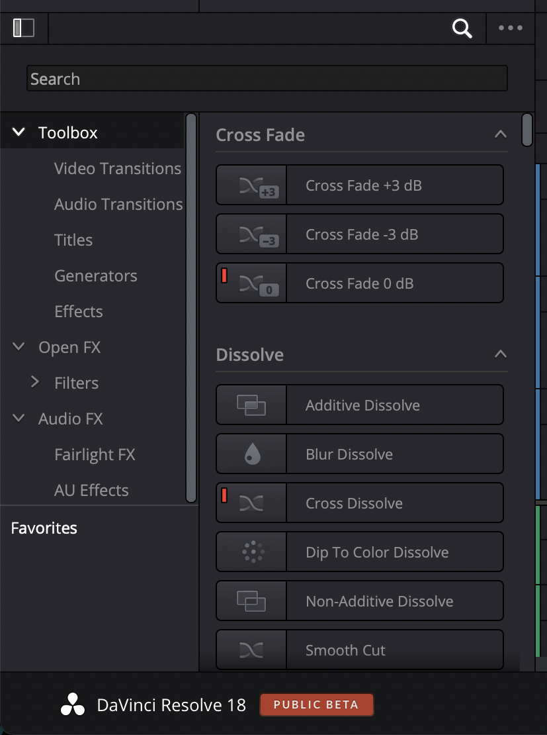Select the Filters tree label

76,383
